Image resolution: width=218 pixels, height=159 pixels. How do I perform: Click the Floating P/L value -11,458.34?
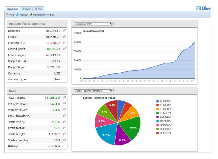tap(53, 43)
